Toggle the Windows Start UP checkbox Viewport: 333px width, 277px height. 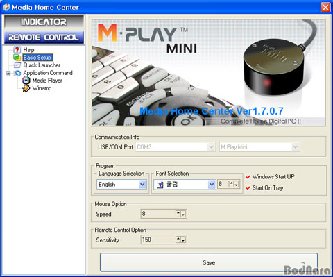[x=248, y=177]
